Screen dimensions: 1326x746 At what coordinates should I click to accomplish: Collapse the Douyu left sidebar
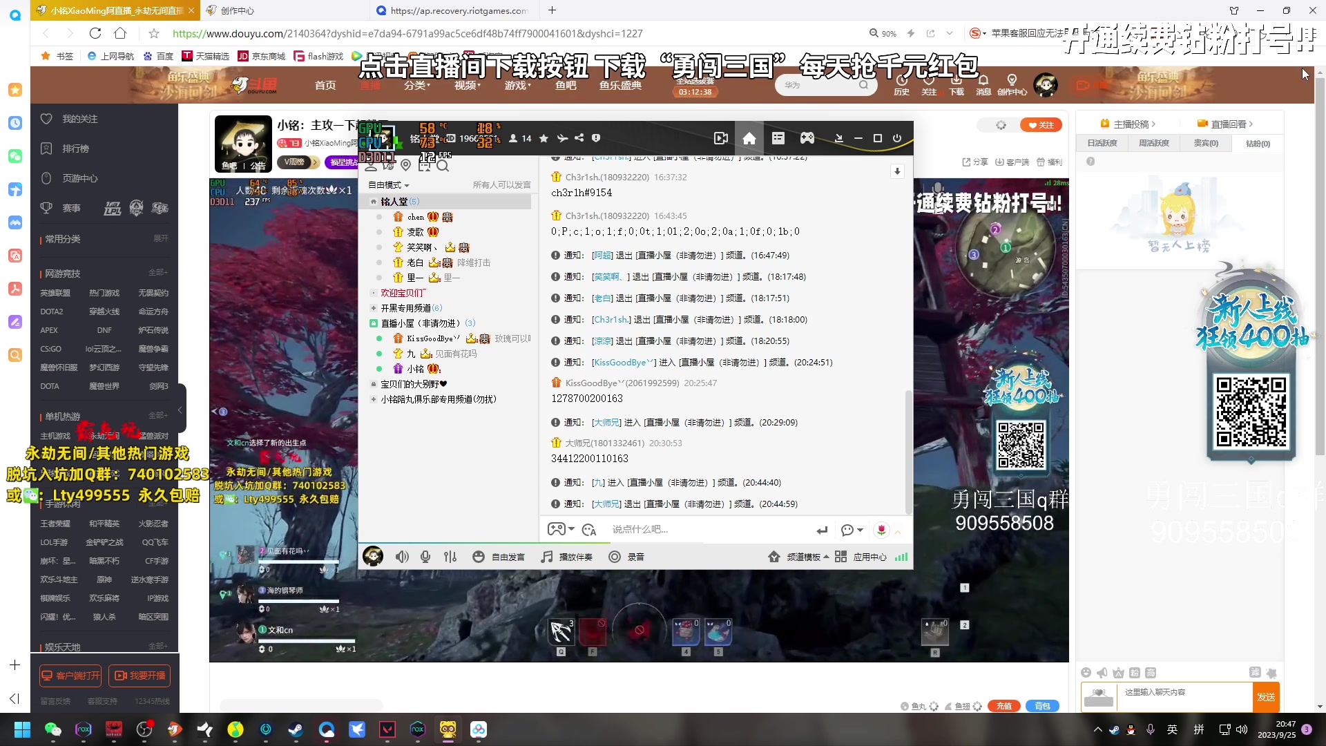point(180,410)
